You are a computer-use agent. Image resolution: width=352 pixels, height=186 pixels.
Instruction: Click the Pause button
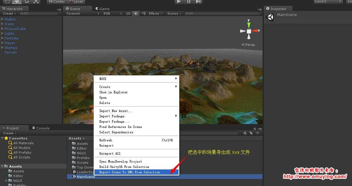coord(189,1)
